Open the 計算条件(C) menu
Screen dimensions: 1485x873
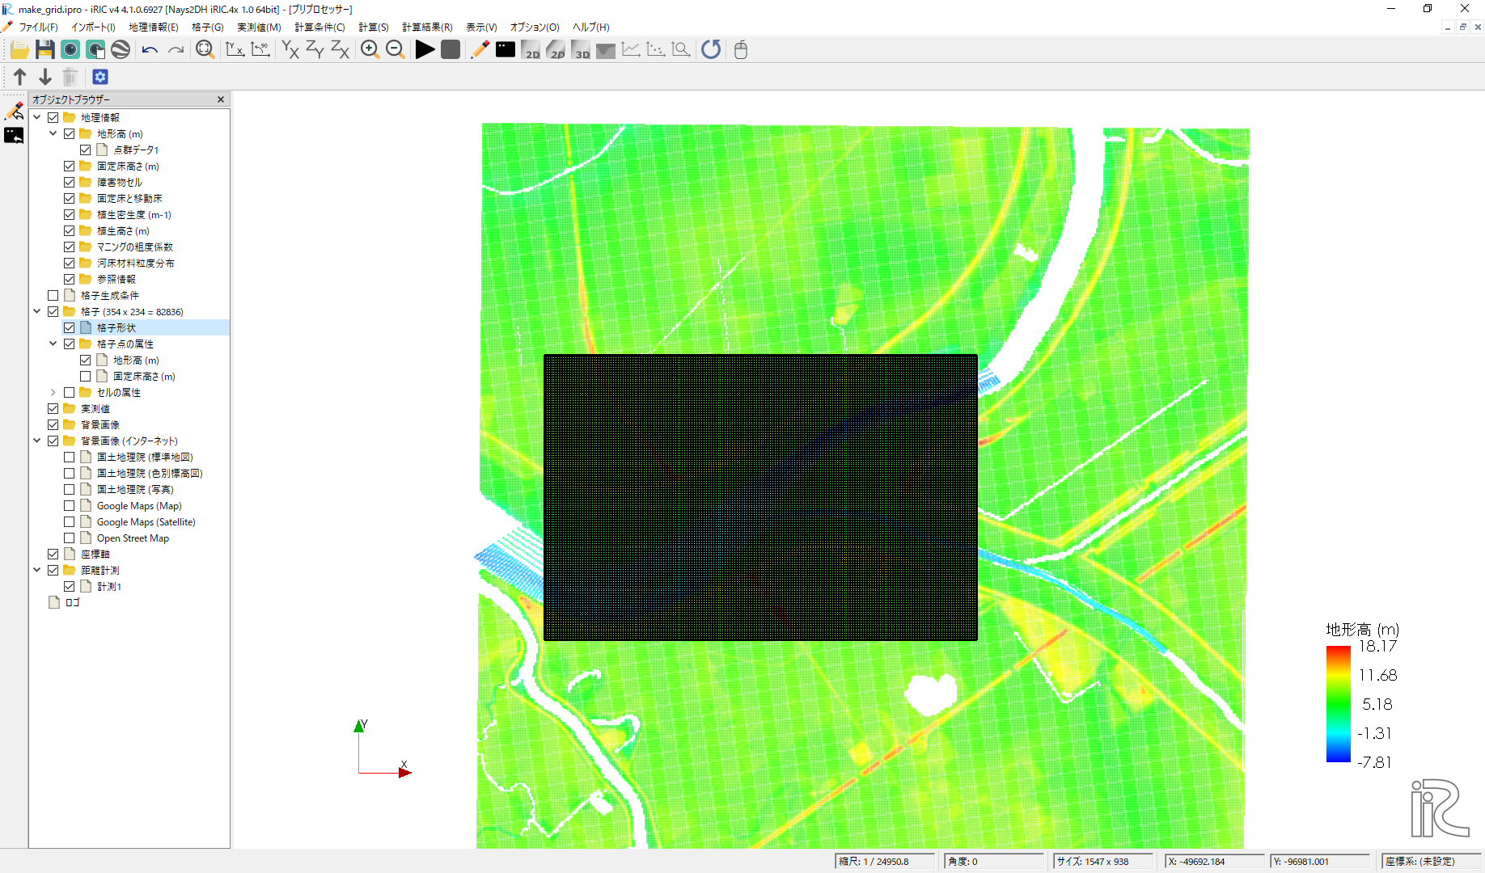click(x=319, y=27)
